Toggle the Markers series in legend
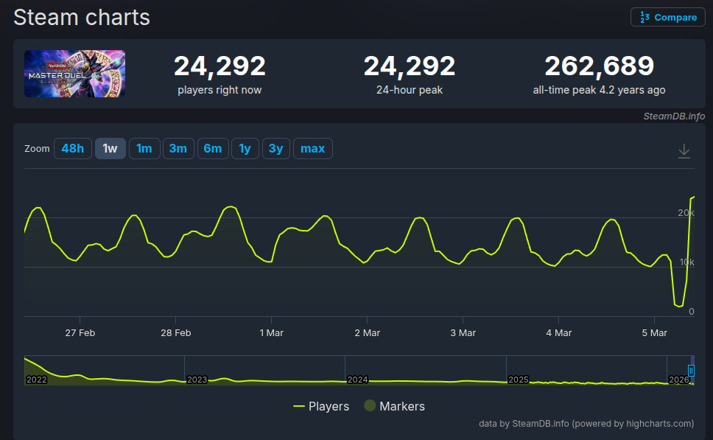Viewport: 713px width, 440px height. point(395,406)
